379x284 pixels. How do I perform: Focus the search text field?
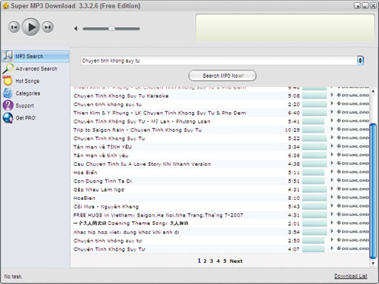pyautogui.click(x=218, y=61)
